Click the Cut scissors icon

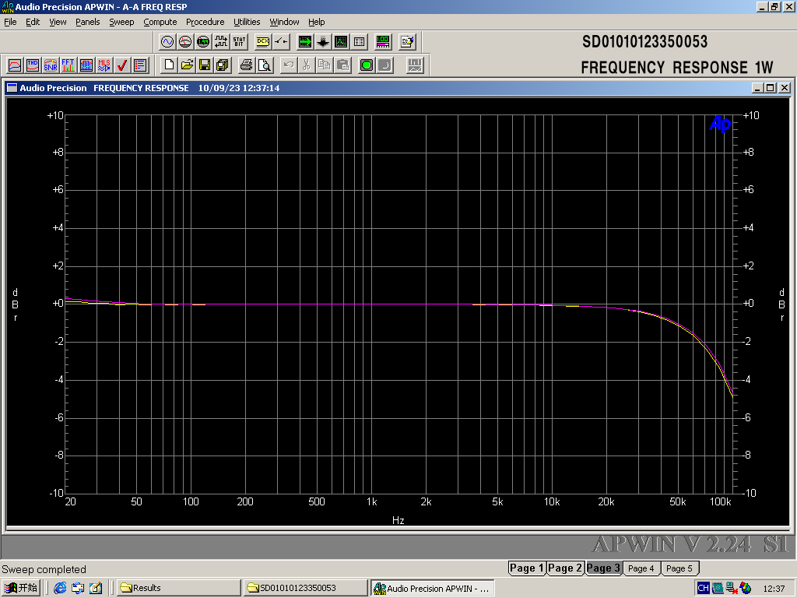point(306,65)
